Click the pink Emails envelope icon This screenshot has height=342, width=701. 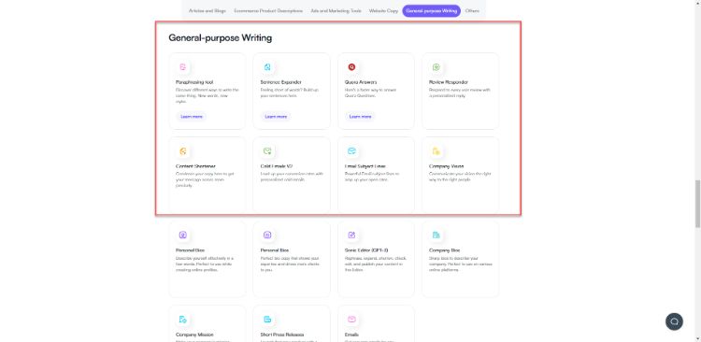click(351, 320)
